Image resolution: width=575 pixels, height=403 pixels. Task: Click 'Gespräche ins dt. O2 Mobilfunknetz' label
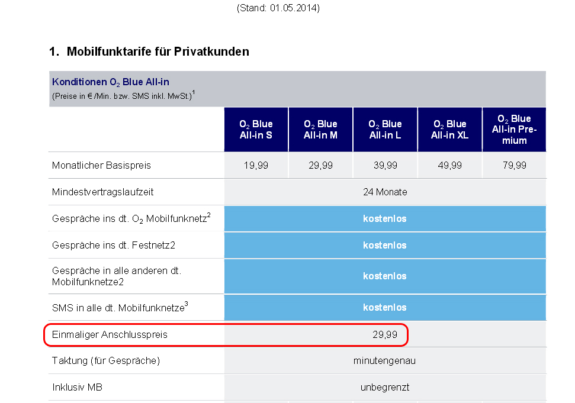tap(131, 218)
